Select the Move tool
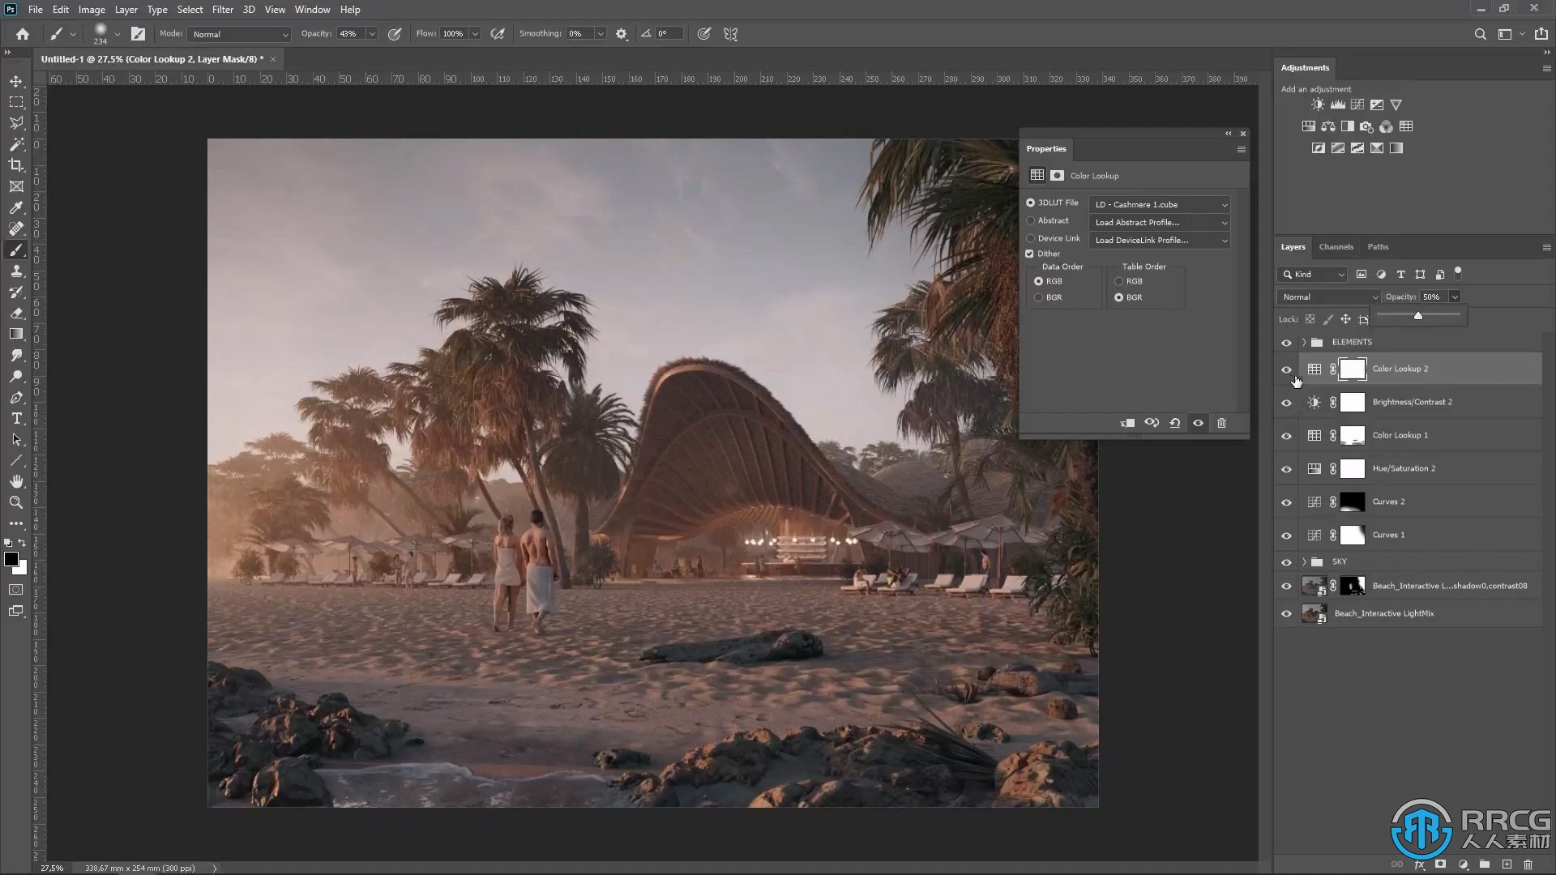The image size is (1556, 875). coord(16,80)
